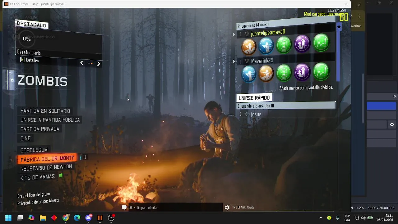Click Maverick29's blue soldier gobblegum icon

(249, 74)
